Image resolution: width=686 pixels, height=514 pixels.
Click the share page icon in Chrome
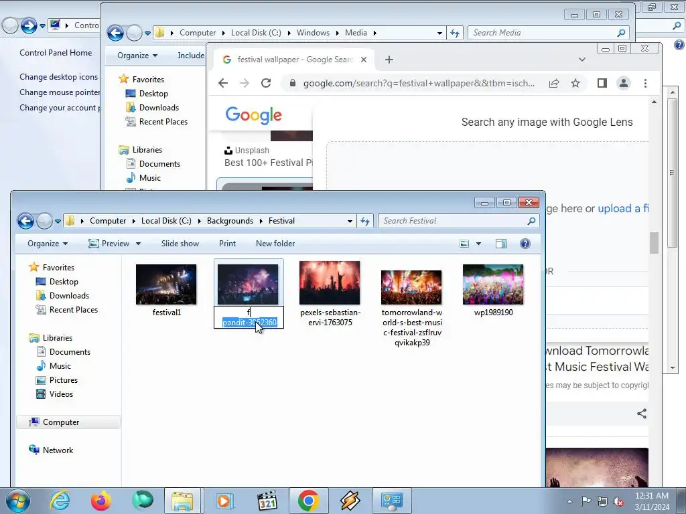554,83
